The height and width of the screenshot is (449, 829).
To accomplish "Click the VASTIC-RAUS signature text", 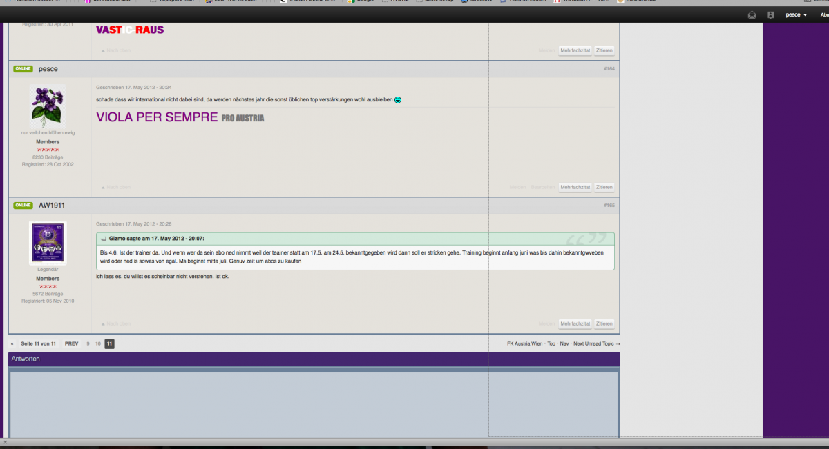I will (130, 30).
